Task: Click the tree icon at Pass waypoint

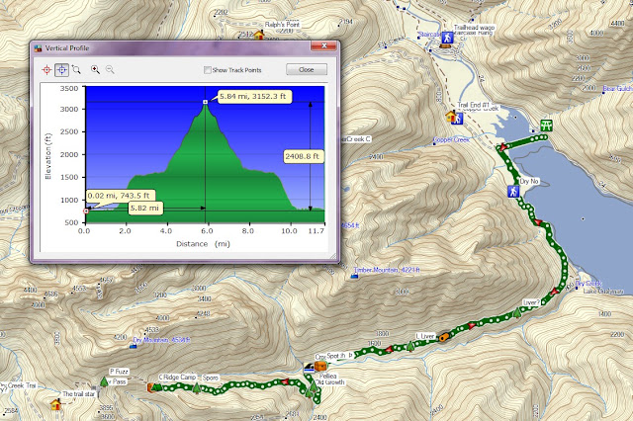Action: click(104, 381)
